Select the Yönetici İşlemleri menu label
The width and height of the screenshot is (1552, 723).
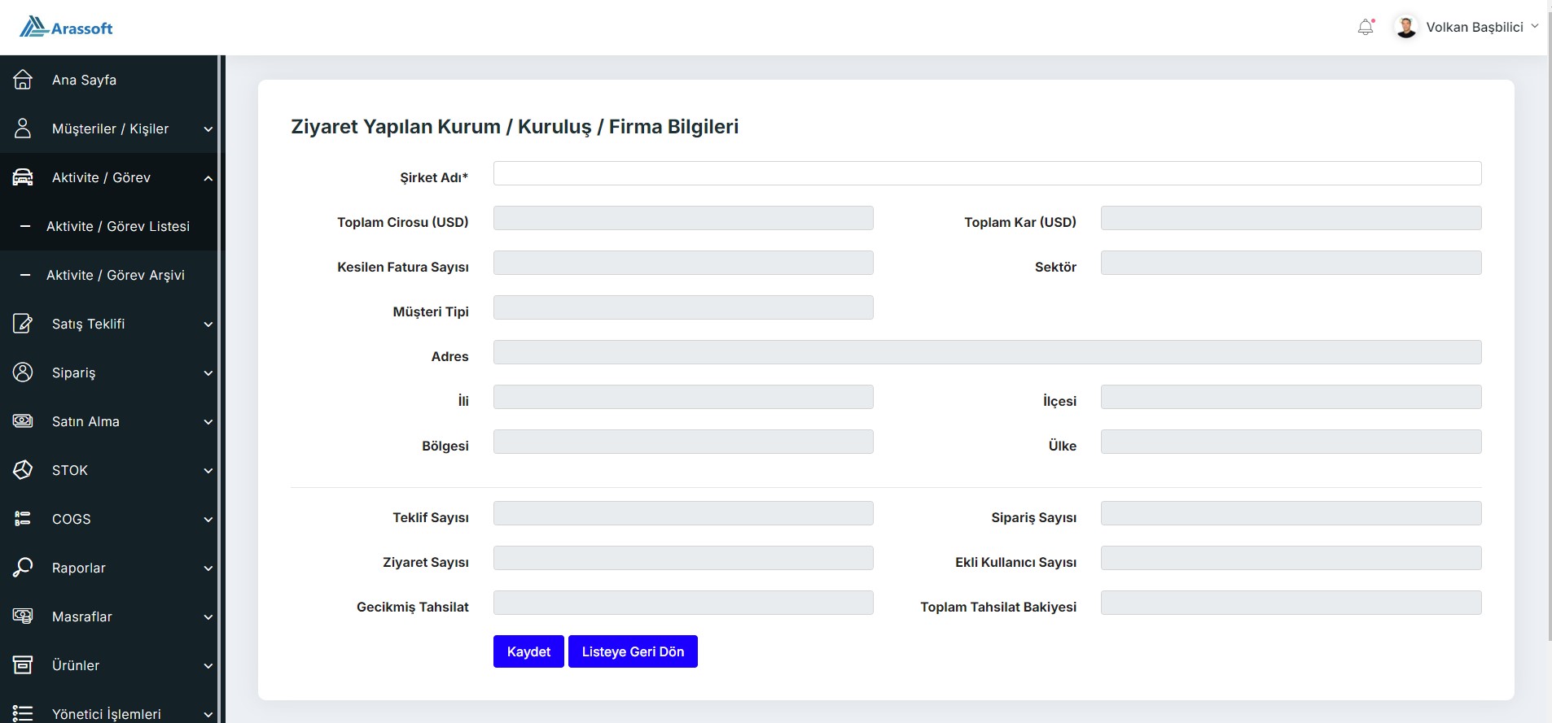(107, 714)
